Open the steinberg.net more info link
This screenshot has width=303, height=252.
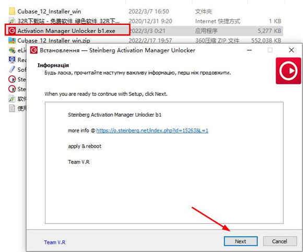point(152,131)
